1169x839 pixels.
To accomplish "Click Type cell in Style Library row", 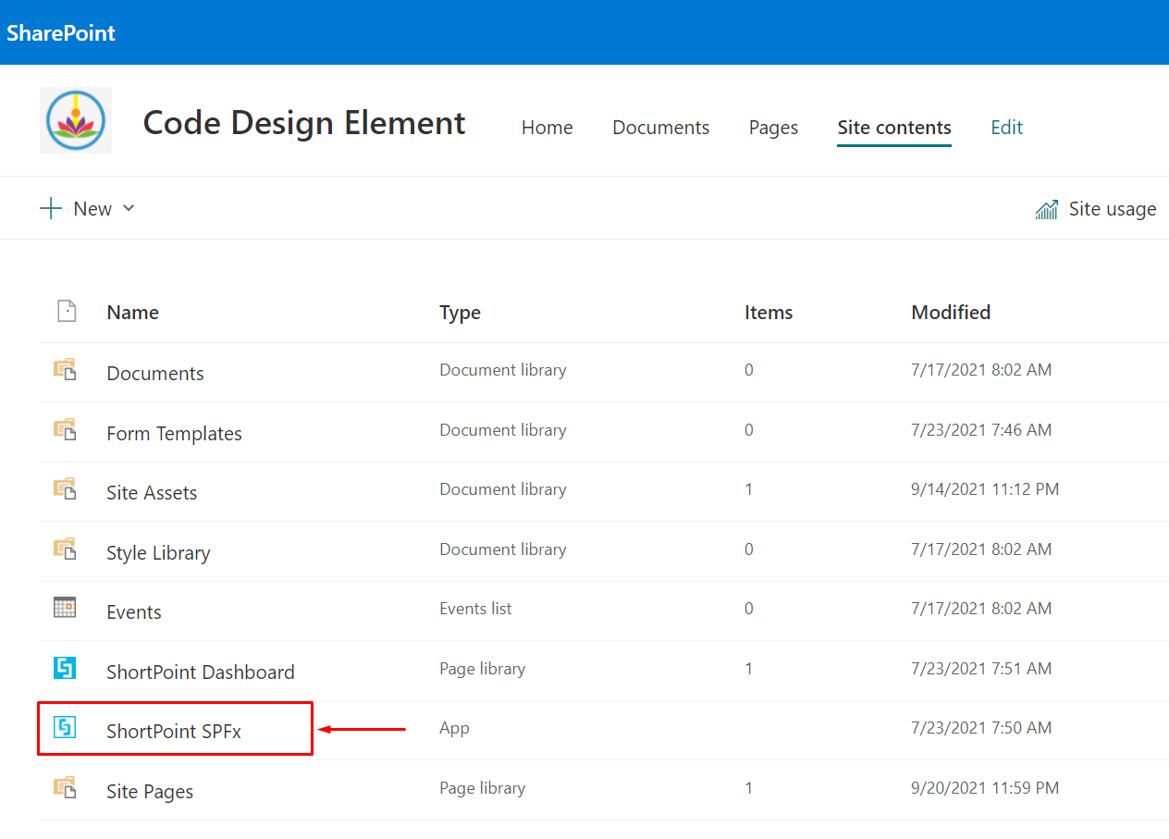I will 503,549.
